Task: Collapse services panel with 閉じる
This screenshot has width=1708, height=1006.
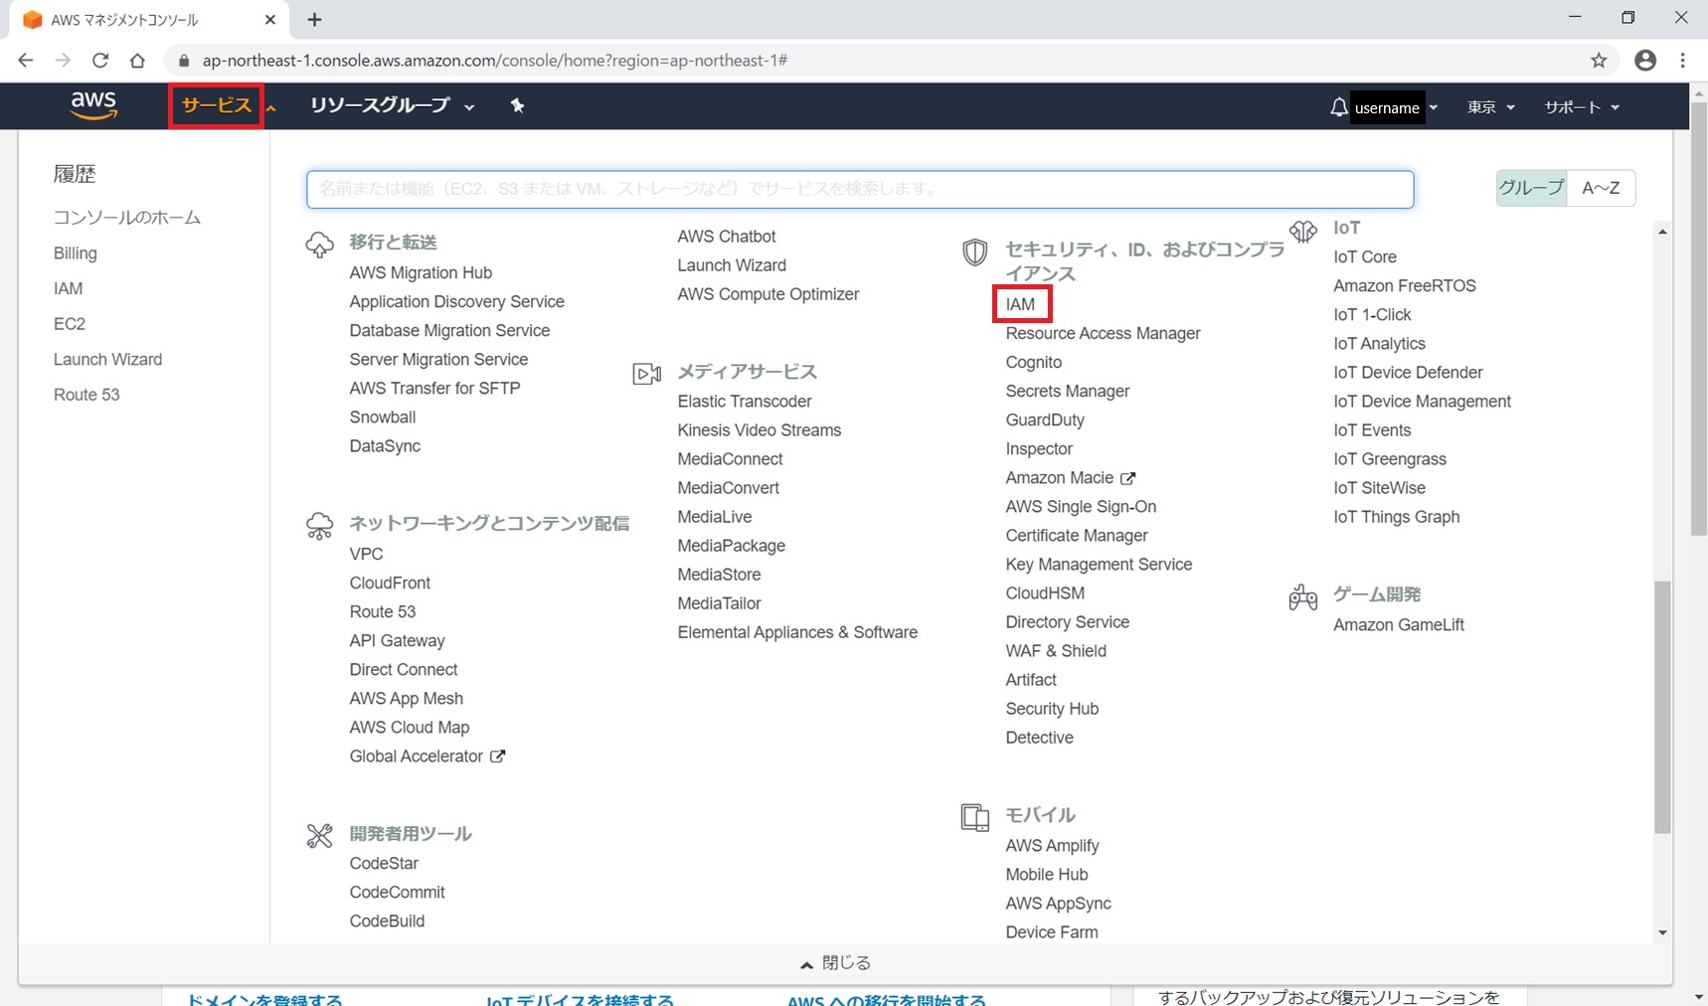Action: click(835, 963)
